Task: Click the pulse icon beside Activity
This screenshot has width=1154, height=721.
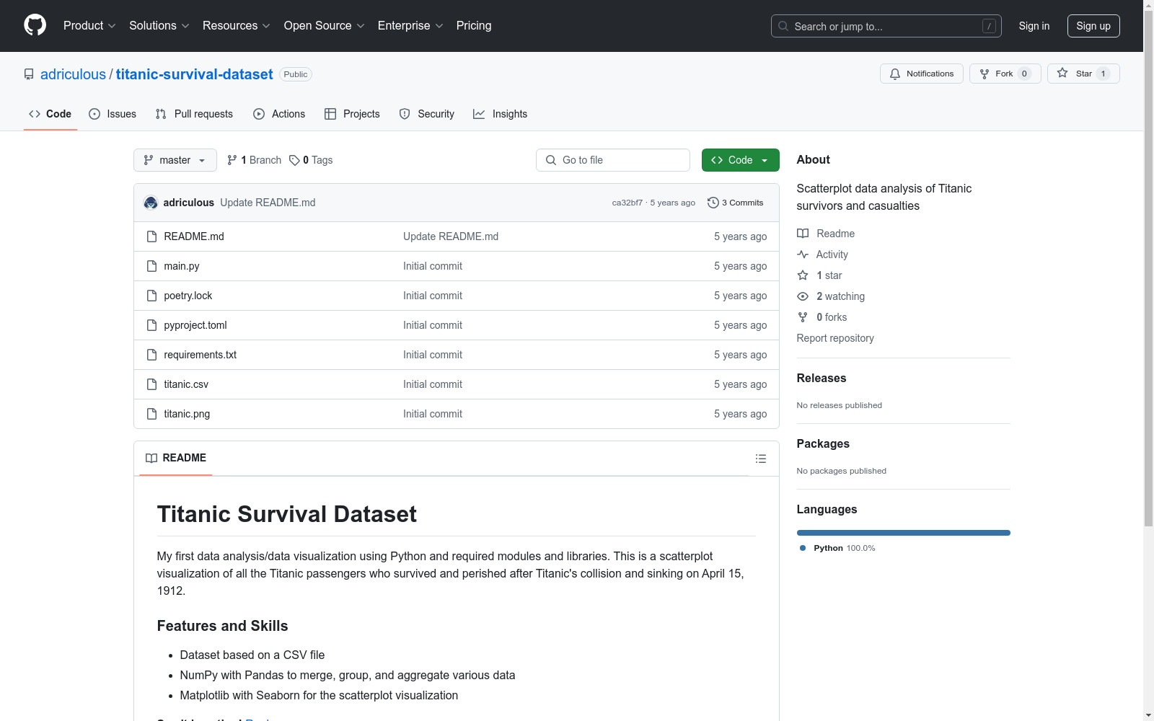Action: point(803,255)
